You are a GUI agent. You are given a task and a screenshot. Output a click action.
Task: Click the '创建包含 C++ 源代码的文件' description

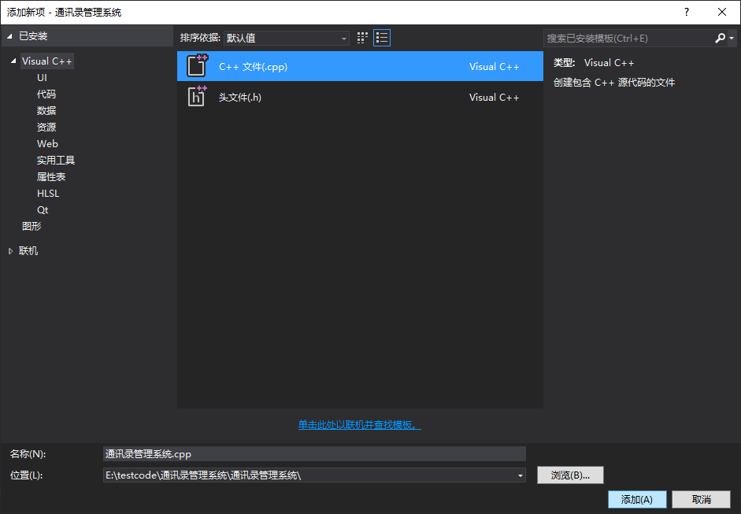point(614,82)
